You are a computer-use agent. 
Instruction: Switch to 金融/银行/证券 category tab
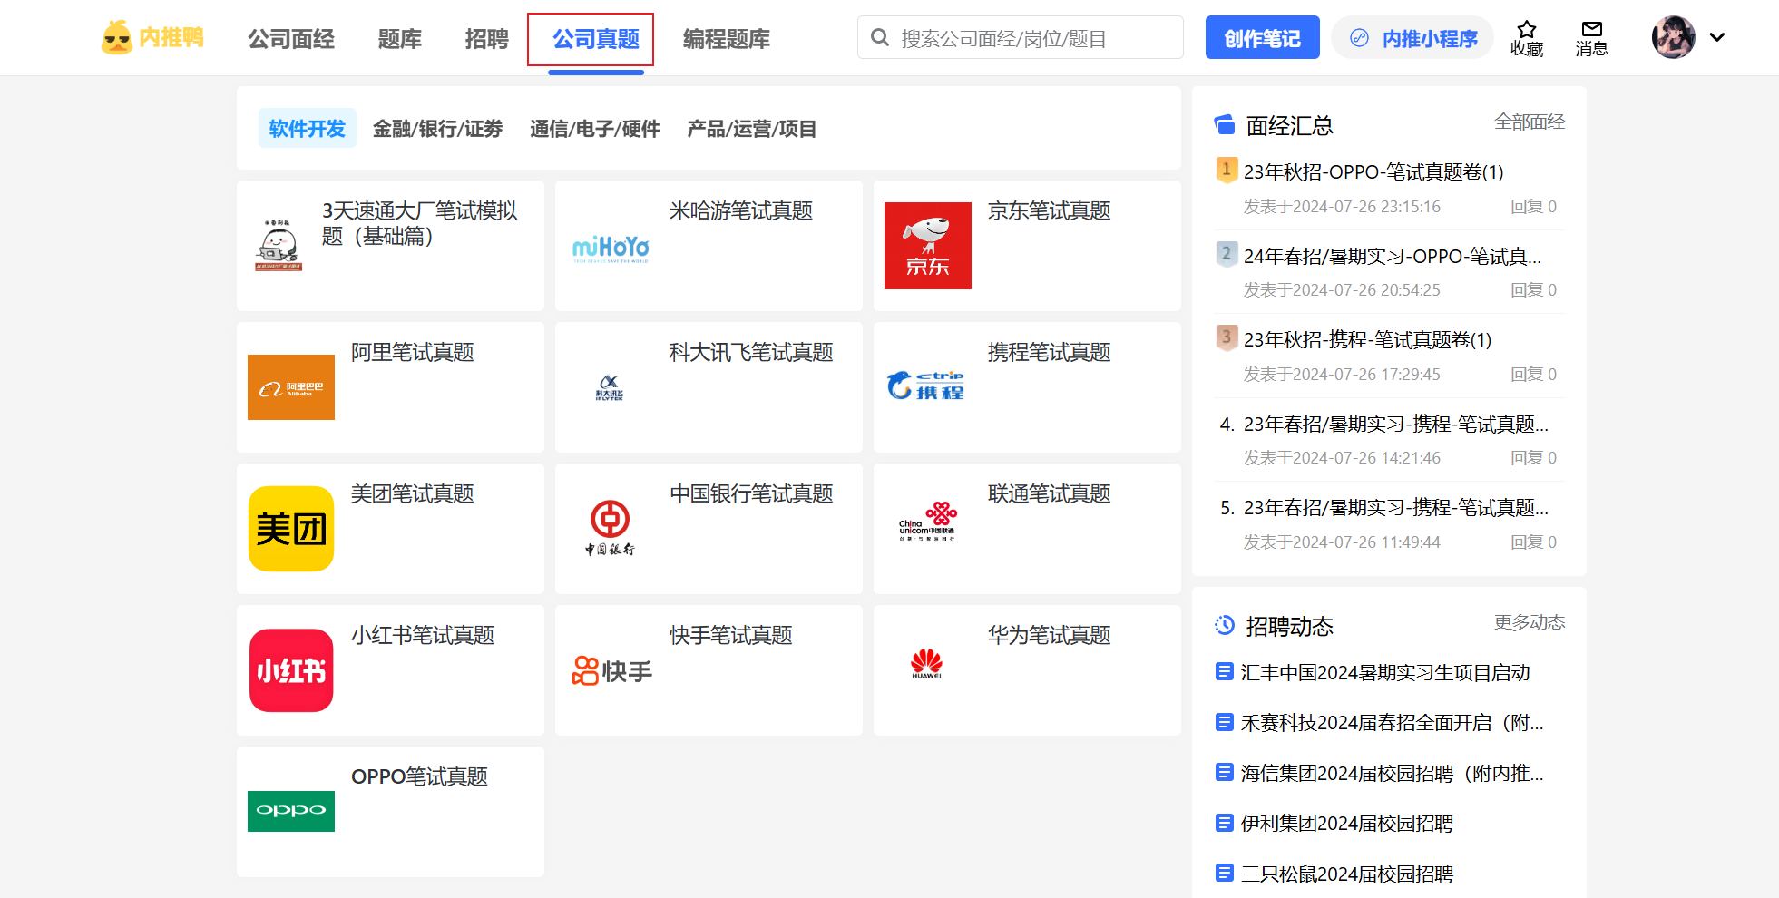pyautogui.click(x=437, y=129)
